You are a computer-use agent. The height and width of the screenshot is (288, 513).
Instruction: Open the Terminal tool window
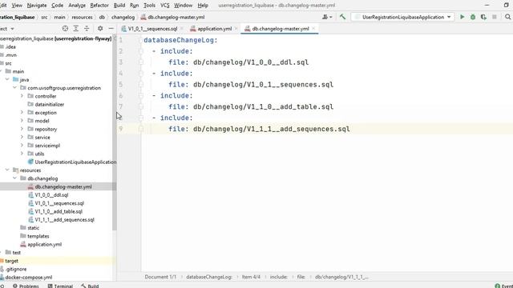(60, 286)
